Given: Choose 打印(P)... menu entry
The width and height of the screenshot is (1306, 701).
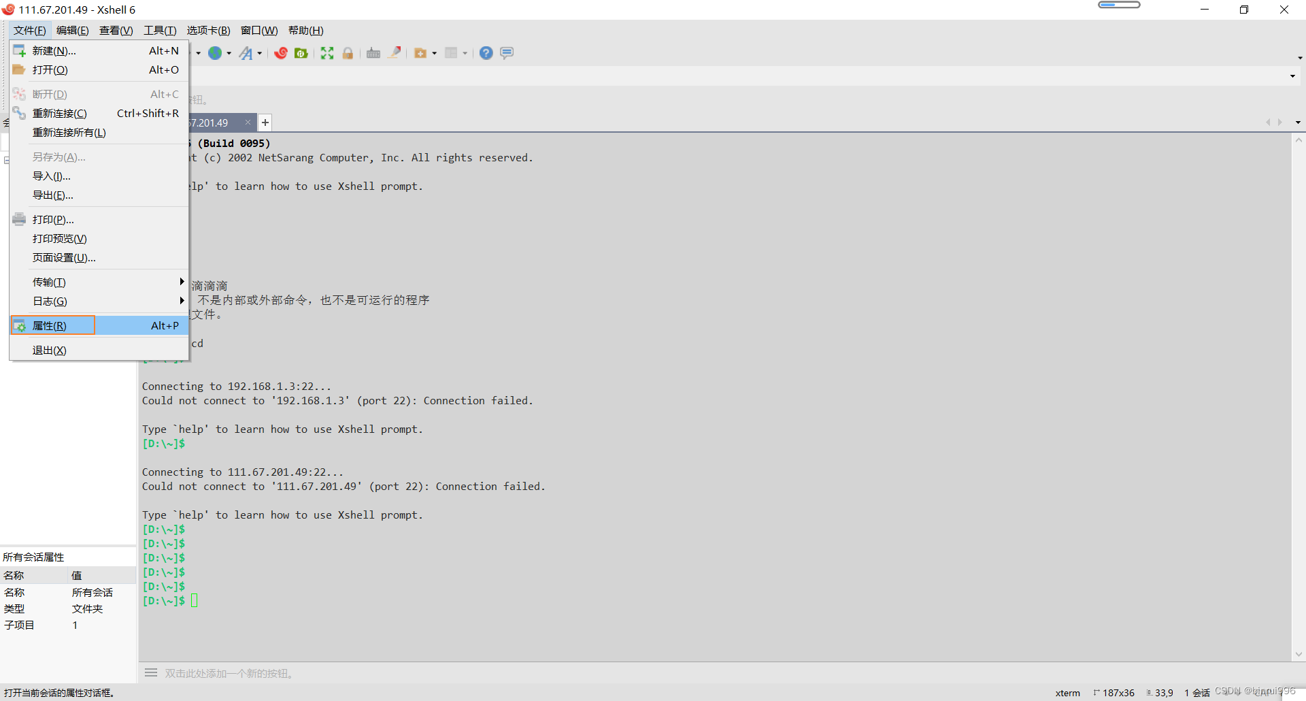Looking at the screenshot, I should (x=99, y=219).
